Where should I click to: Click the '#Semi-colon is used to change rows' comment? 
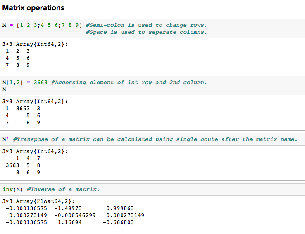click(146, 25)
